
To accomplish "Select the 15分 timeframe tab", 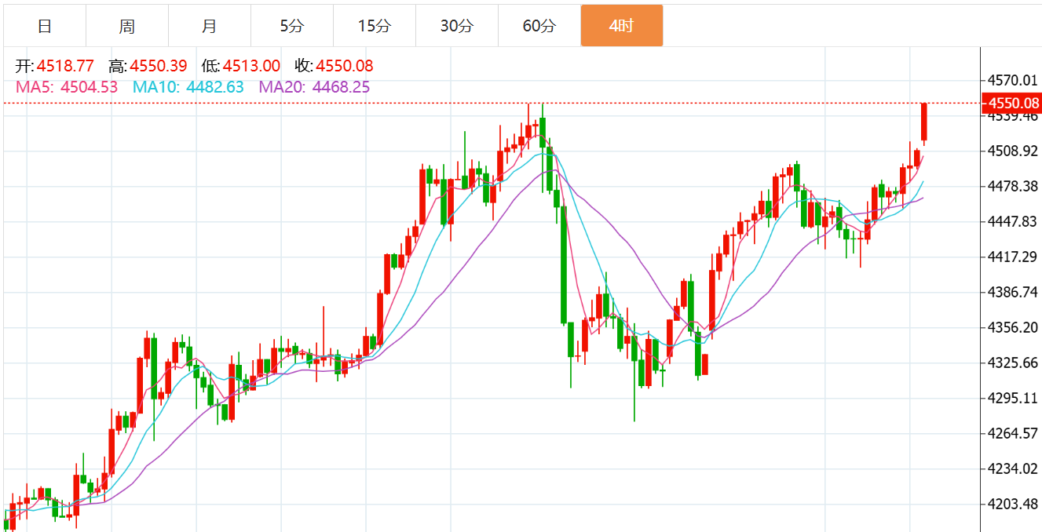I will point(375,26).
